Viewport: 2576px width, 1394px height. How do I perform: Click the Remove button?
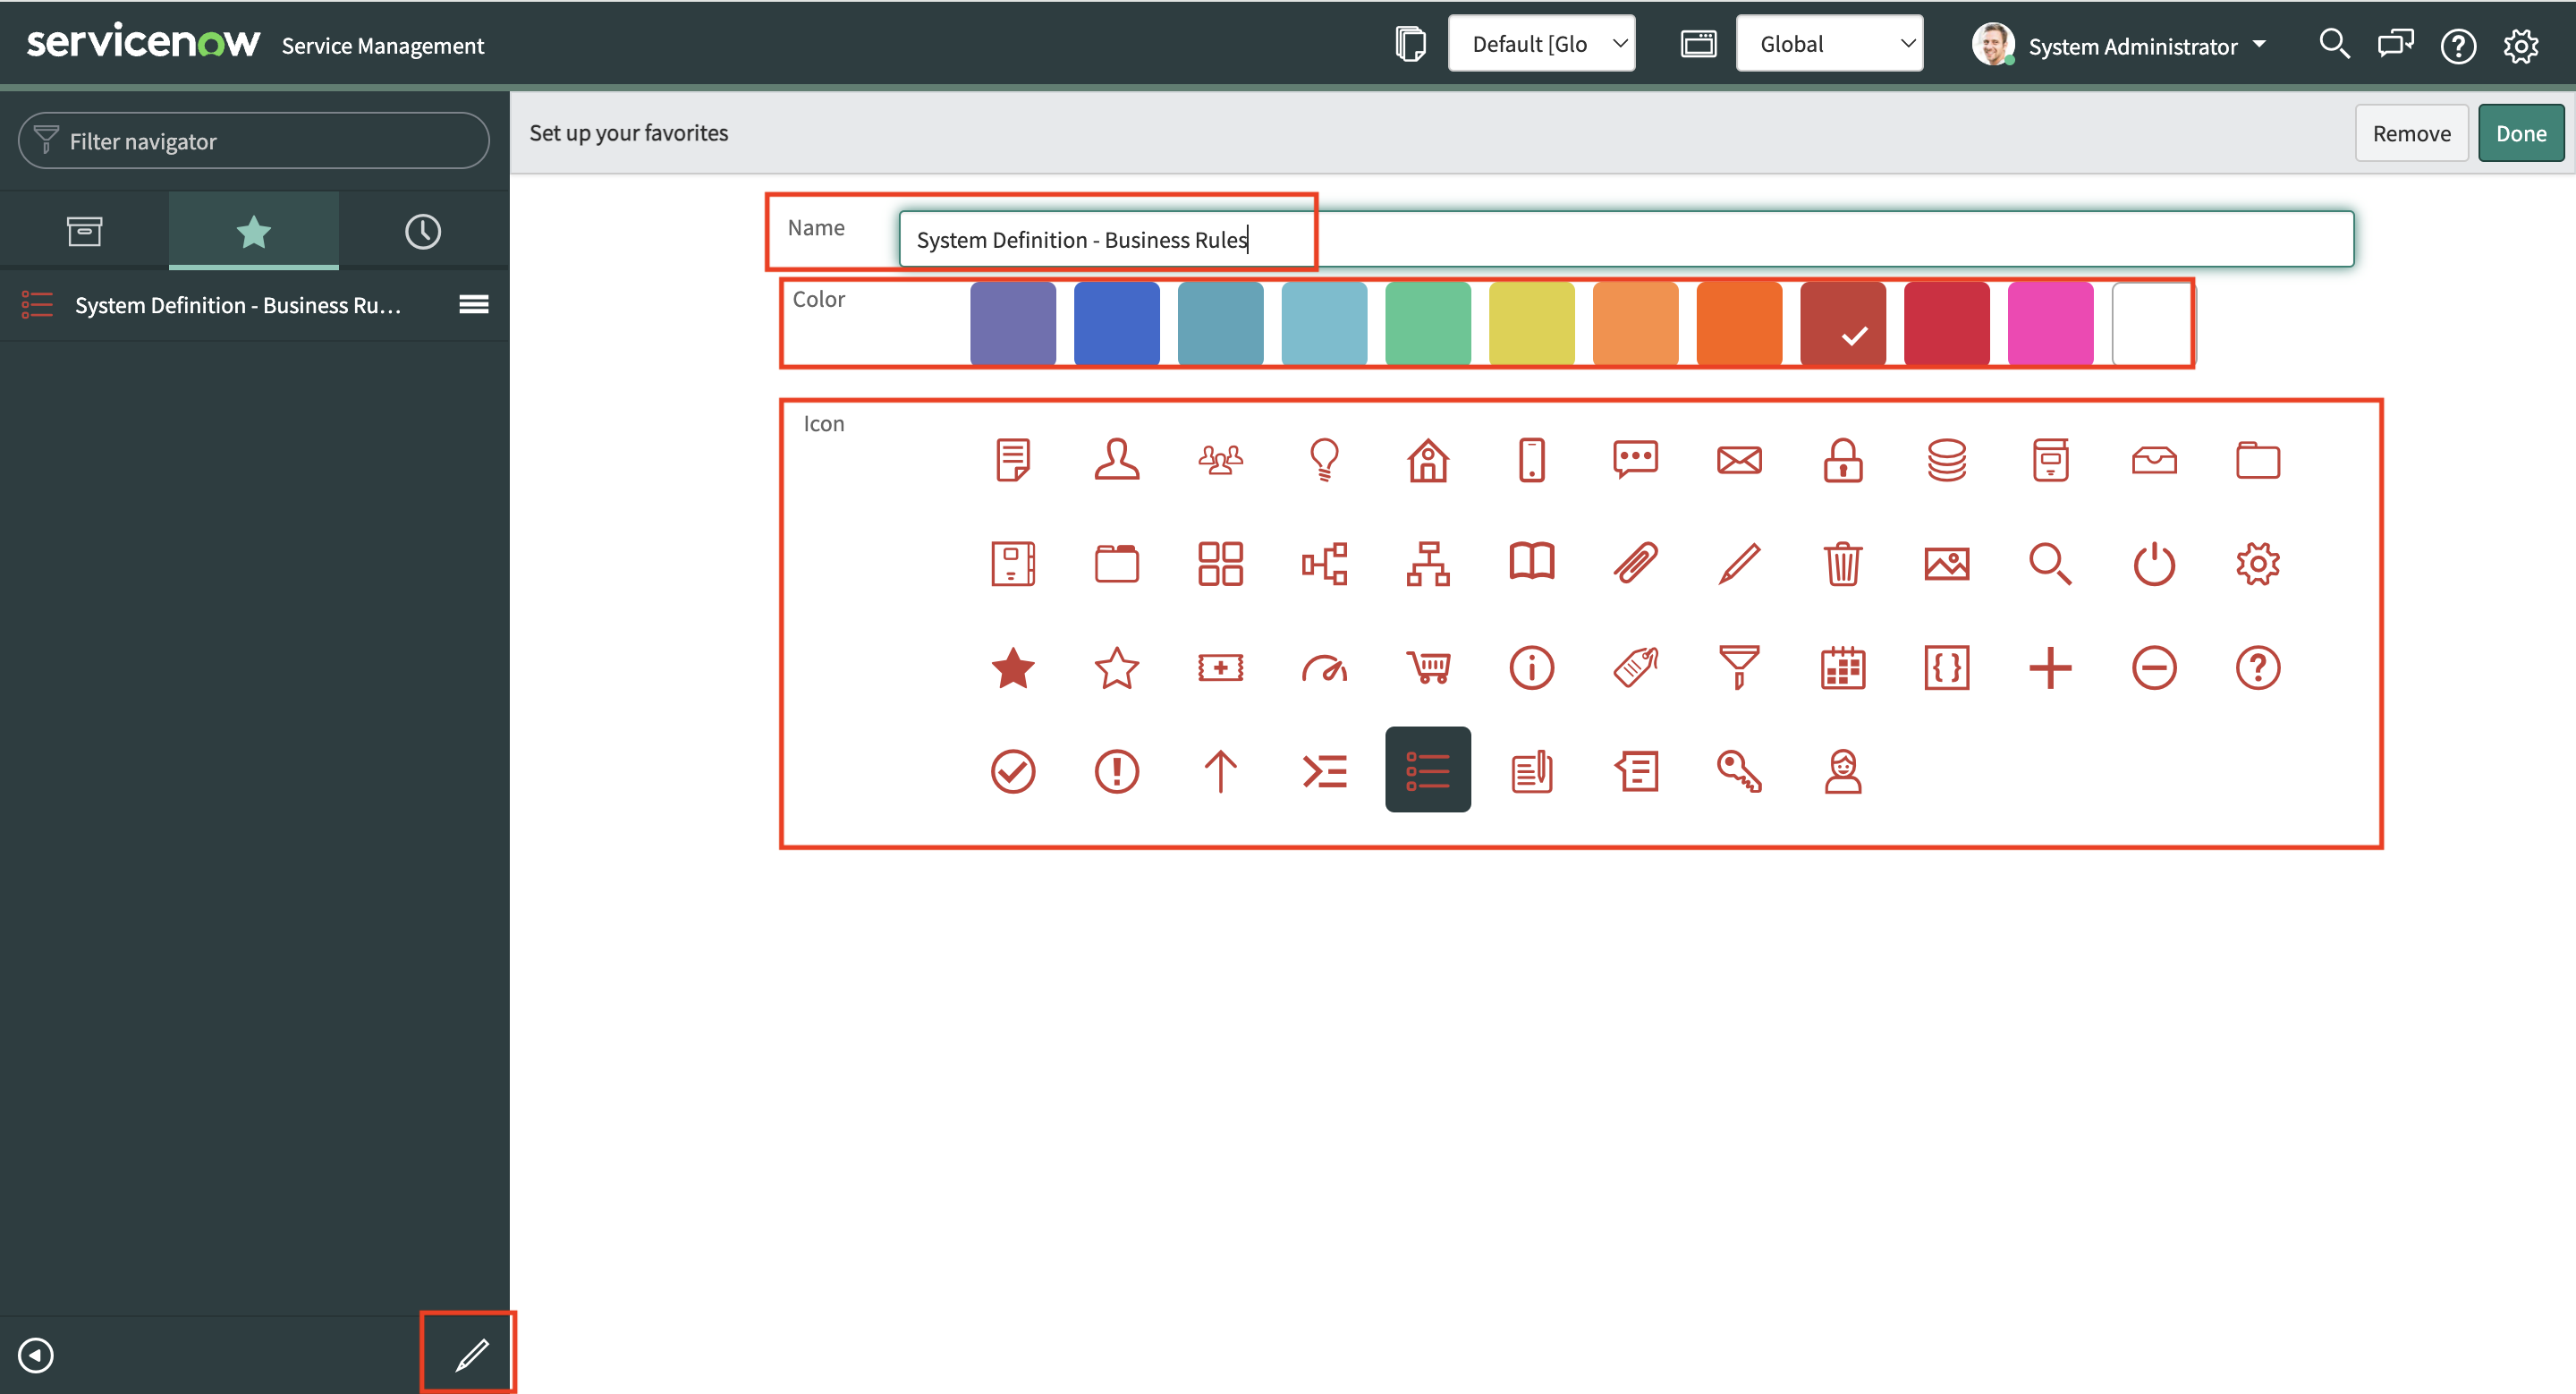click(x=2411, y=133)
